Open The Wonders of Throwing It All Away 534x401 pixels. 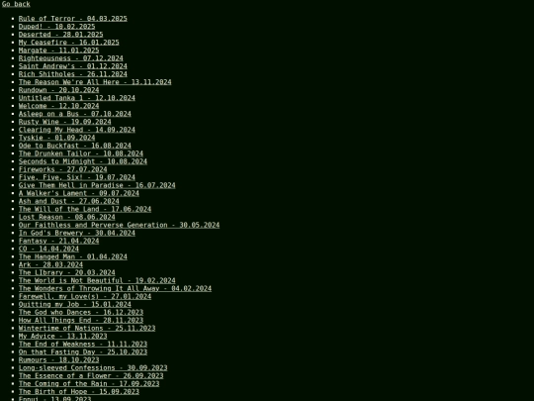115,288
